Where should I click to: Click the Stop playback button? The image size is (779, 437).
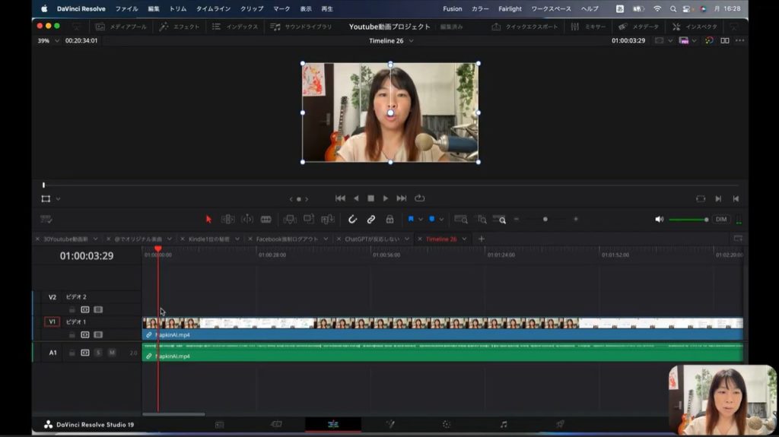[370, 198]
